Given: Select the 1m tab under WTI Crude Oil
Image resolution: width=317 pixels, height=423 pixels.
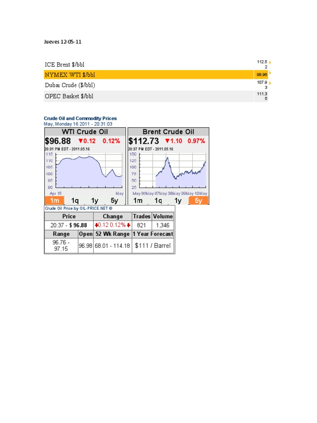Looking at the screenshot, I should [54, 200].
